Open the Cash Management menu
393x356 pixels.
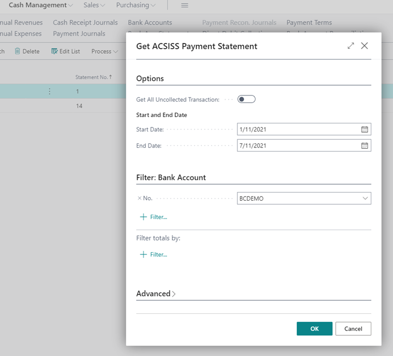41,5
